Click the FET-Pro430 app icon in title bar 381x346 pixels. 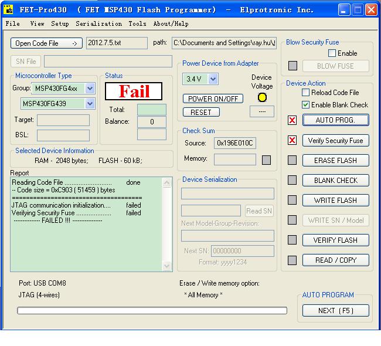coord(9,9)
